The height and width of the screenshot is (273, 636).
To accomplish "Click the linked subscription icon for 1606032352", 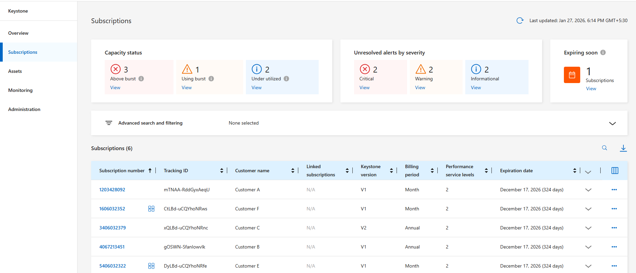I will [151, 209].
